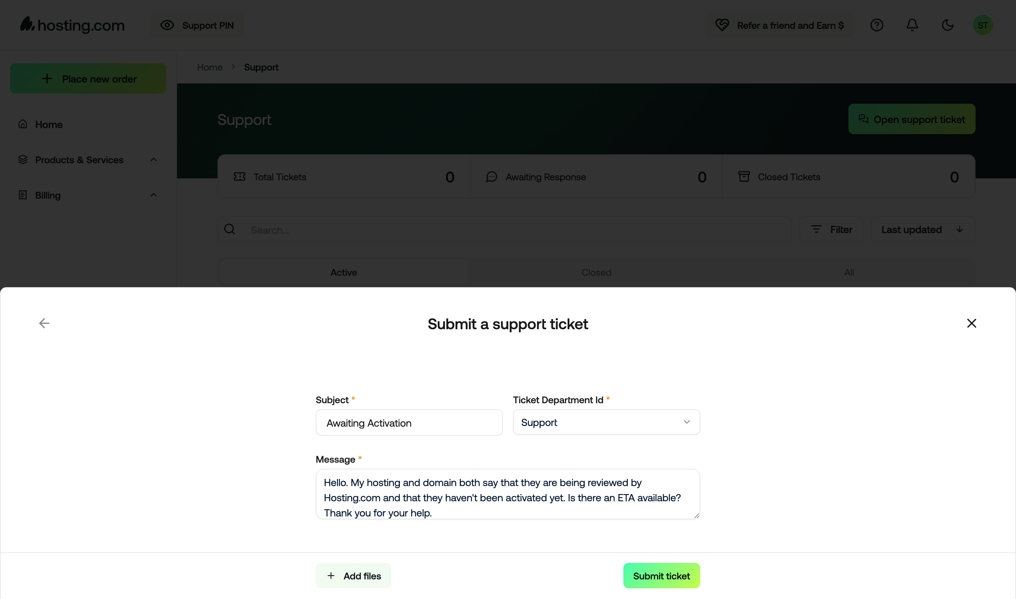Switch to the Closed tickets tab
Screen dimensions: 1016x599
tap(596, 272)
